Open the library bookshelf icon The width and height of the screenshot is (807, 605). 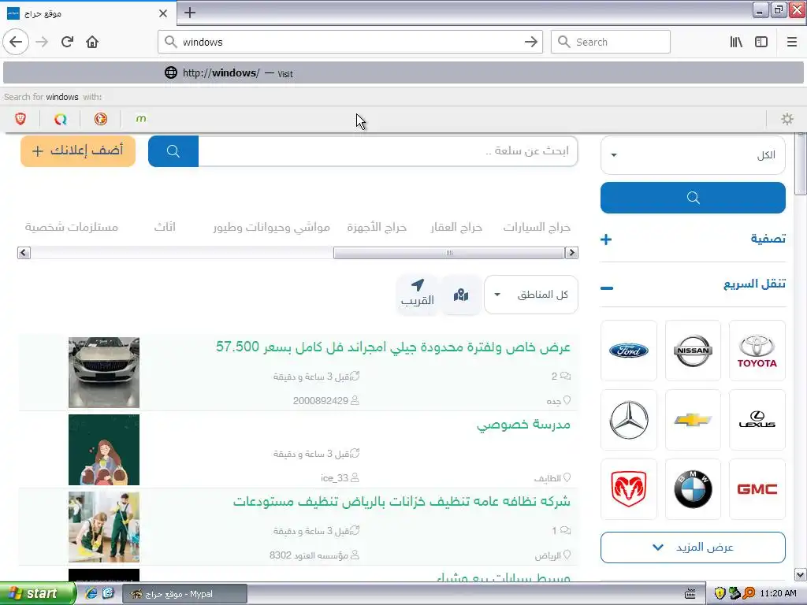pos(736,42)
